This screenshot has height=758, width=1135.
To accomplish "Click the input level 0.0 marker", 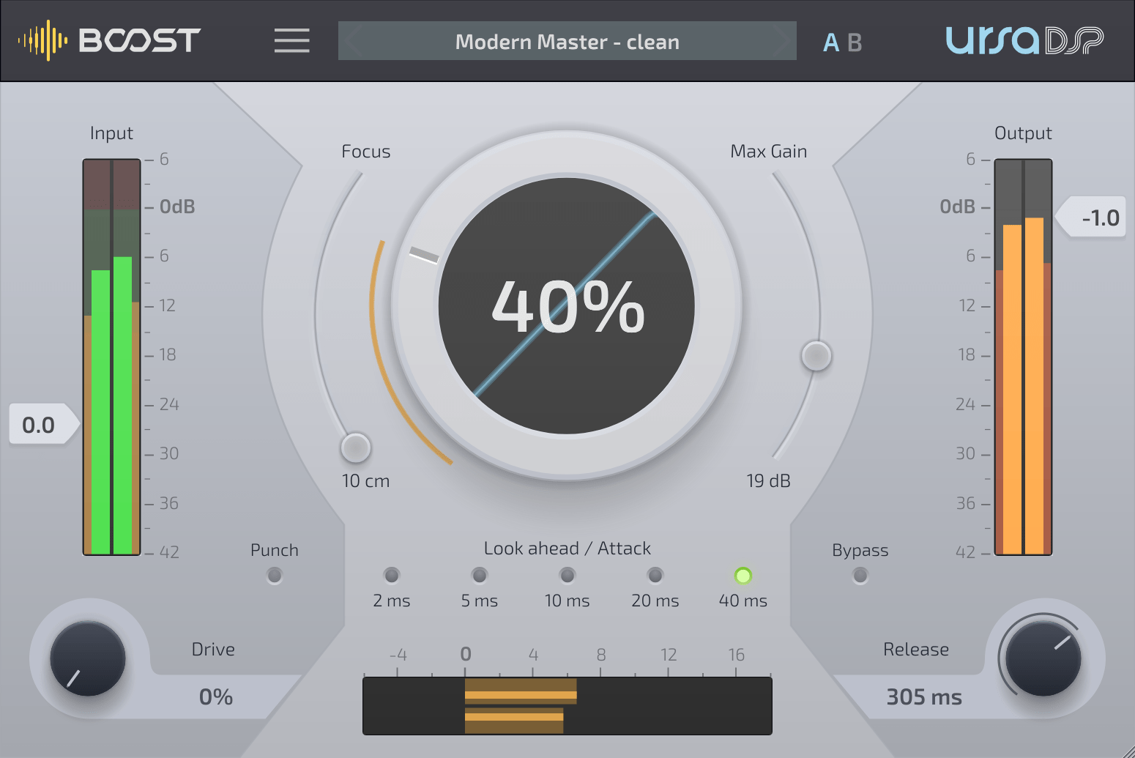I will tap(44, 424).
